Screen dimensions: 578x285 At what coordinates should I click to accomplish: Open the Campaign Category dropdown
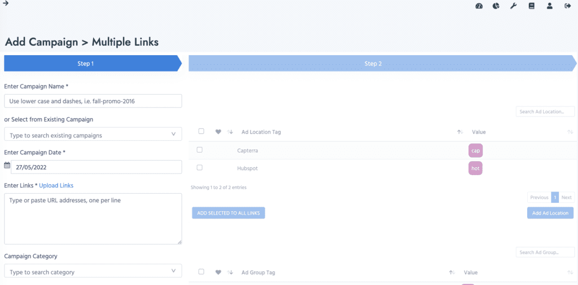[173, 271]
